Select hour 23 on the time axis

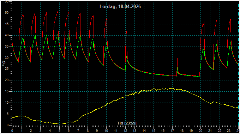[229, 130]
